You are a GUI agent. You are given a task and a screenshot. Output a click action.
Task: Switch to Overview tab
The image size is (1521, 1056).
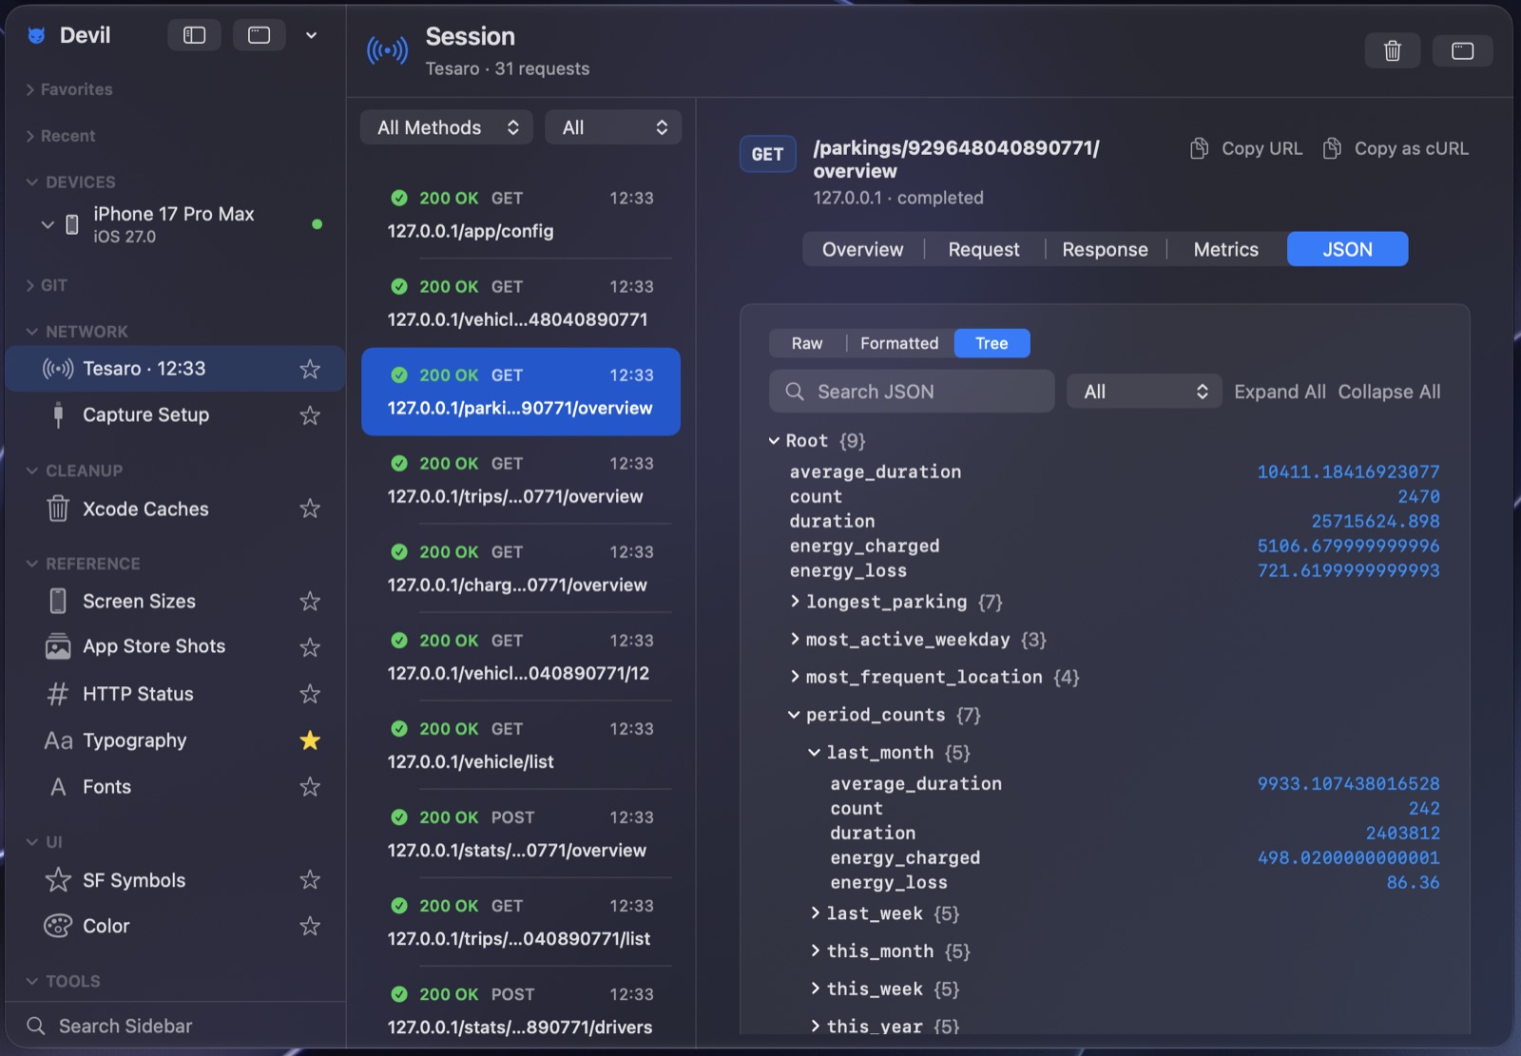(862, 249)
